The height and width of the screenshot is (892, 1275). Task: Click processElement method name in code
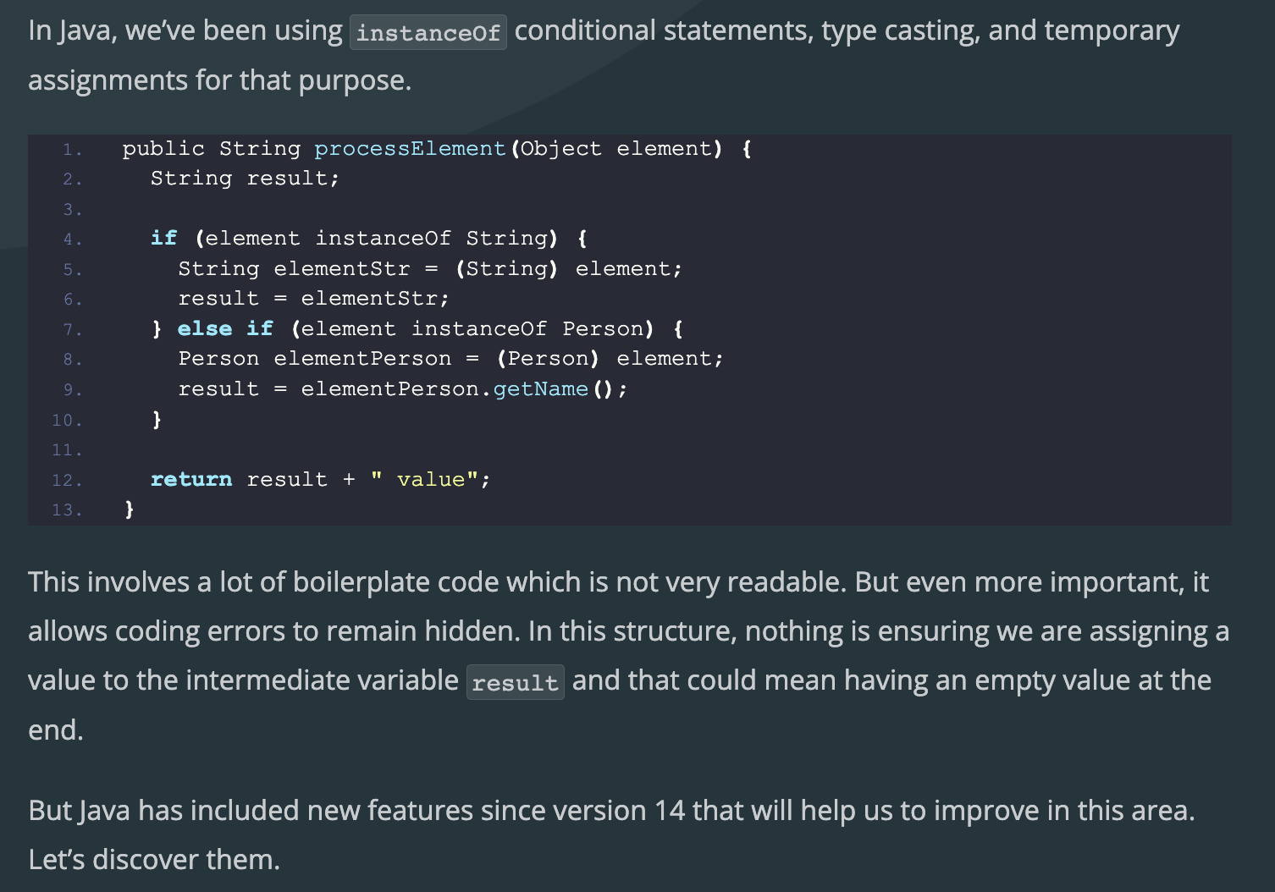(410, 148)
